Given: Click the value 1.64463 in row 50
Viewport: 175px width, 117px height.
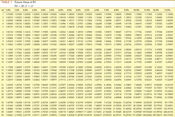Looking at the screenshot, I should pyautogui.click(x=9, y=115).
